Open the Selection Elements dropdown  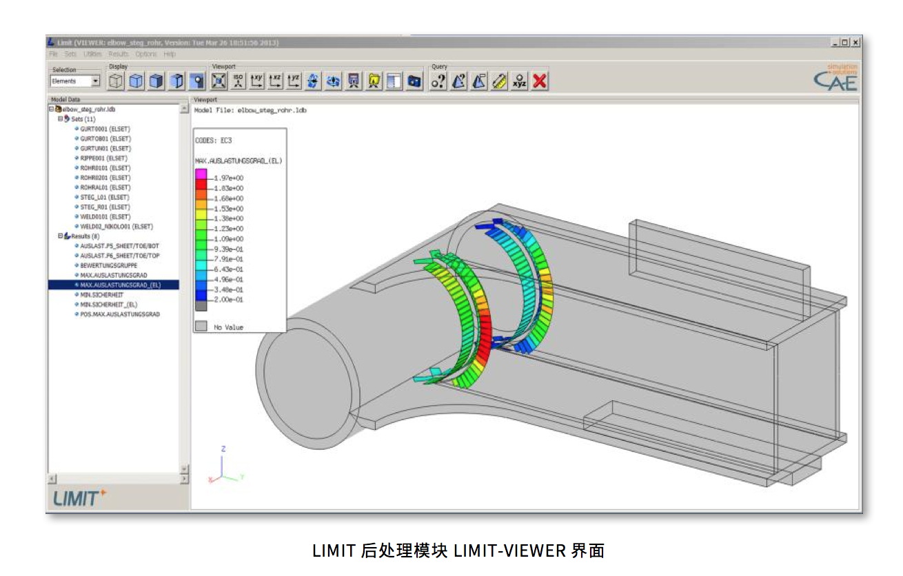(95, 81)
